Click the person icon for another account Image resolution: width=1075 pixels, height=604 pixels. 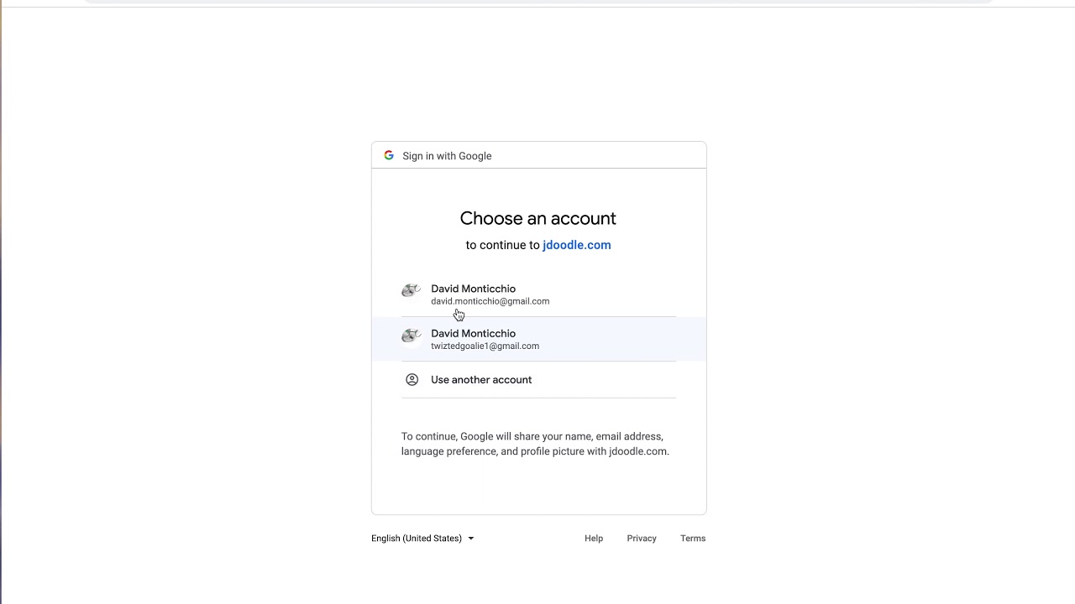click(412, 380)
